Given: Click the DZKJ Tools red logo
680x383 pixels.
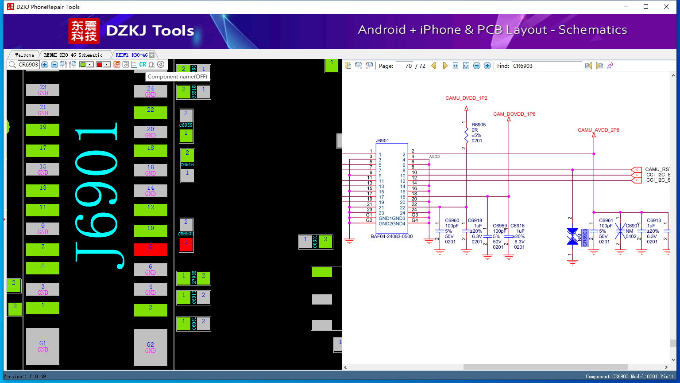Looking at the screenshot, I should tap(84, 31).
